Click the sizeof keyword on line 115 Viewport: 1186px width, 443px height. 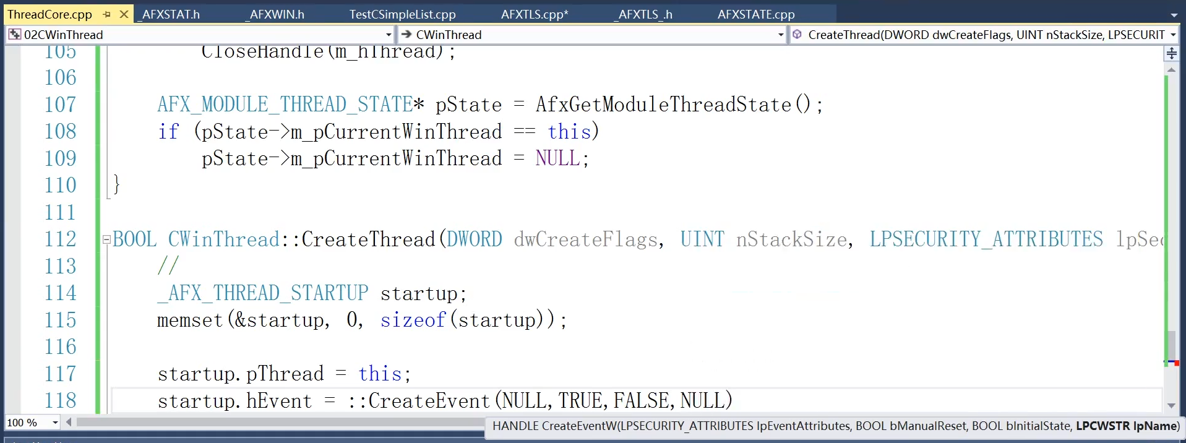413,320
